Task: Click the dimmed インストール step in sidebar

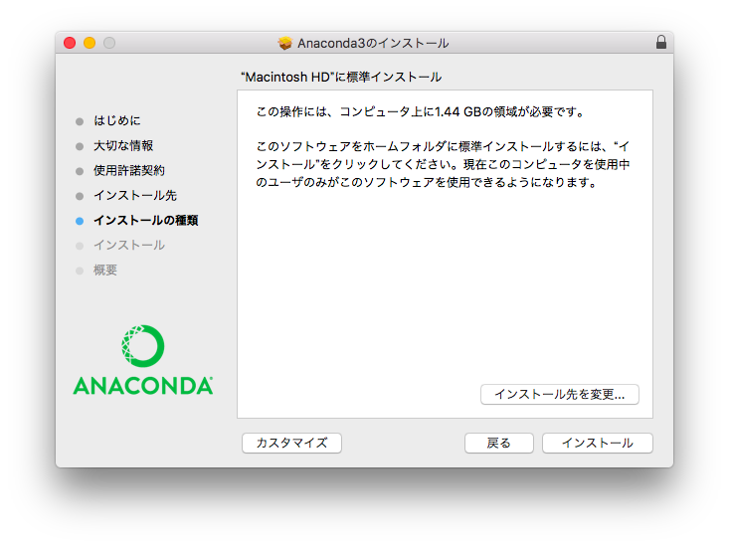Action: [129, 246]
